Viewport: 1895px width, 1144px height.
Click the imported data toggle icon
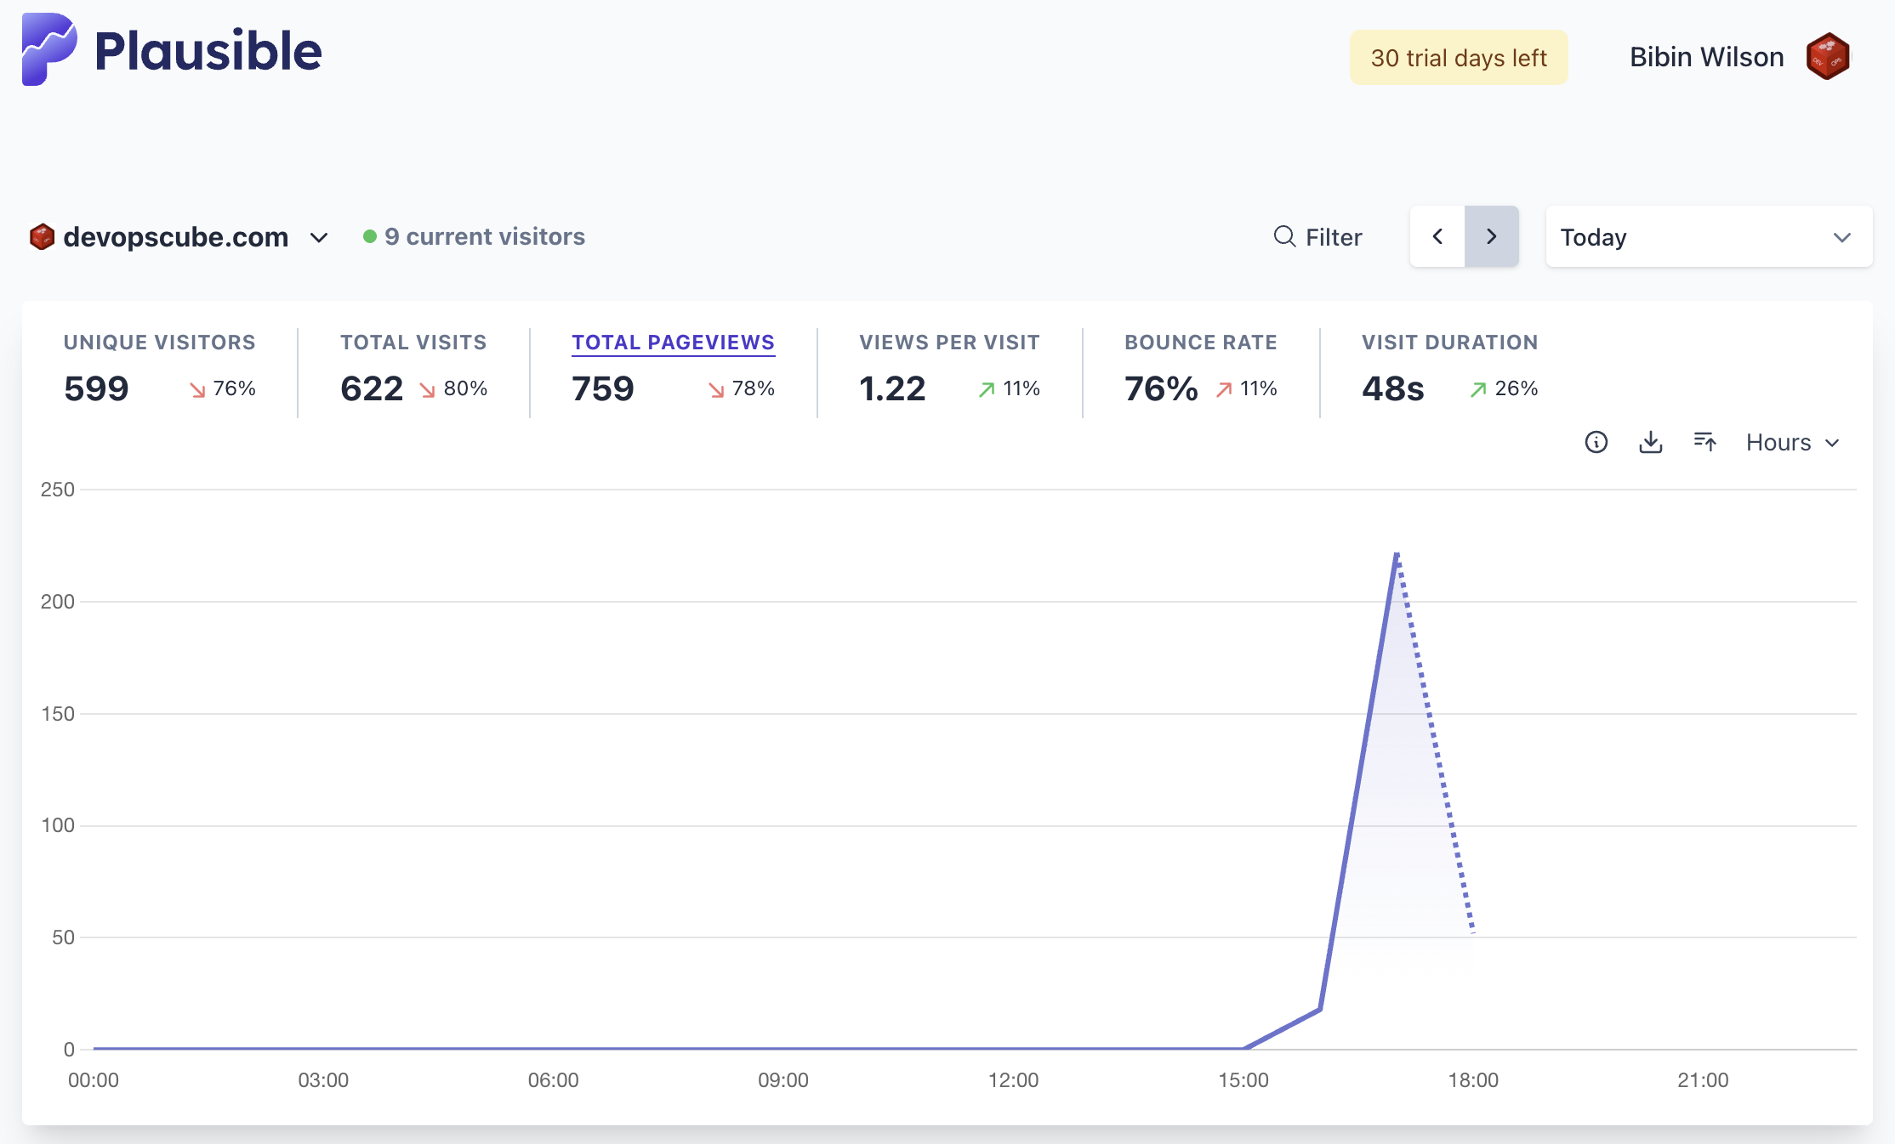pos(1705,442)
